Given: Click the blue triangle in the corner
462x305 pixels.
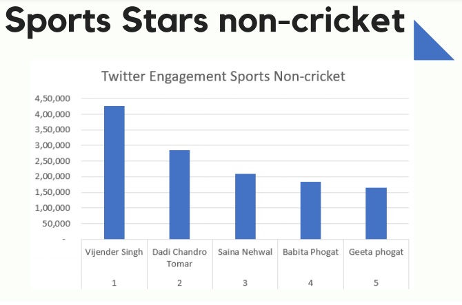Looking at the screenshot, I should click(433, 44).
